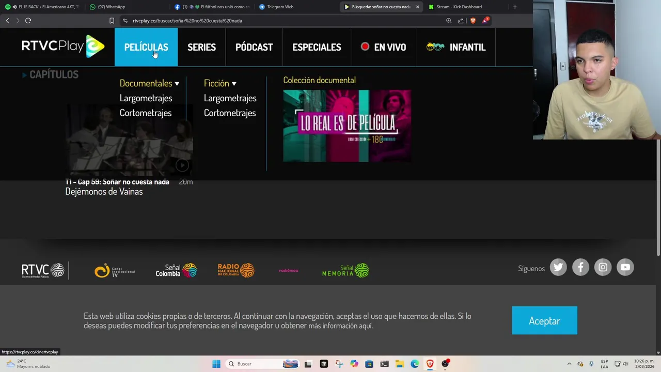Click the Colección documental heading
The height and width of the screenshot is (372, 661).
[x=319, y=80]
